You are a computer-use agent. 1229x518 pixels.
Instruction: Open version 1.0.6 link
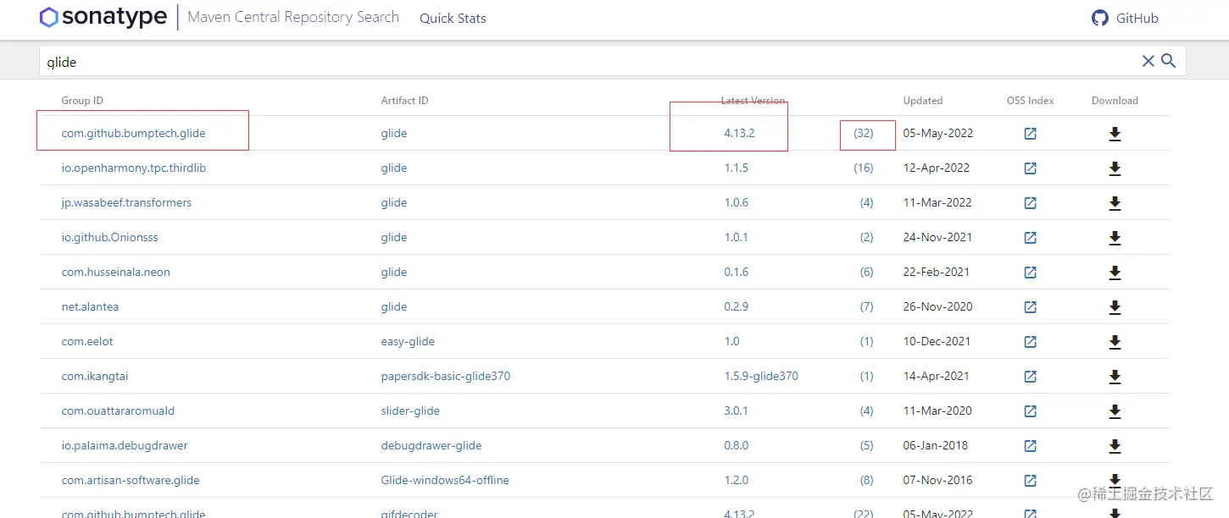click(737, 203)
